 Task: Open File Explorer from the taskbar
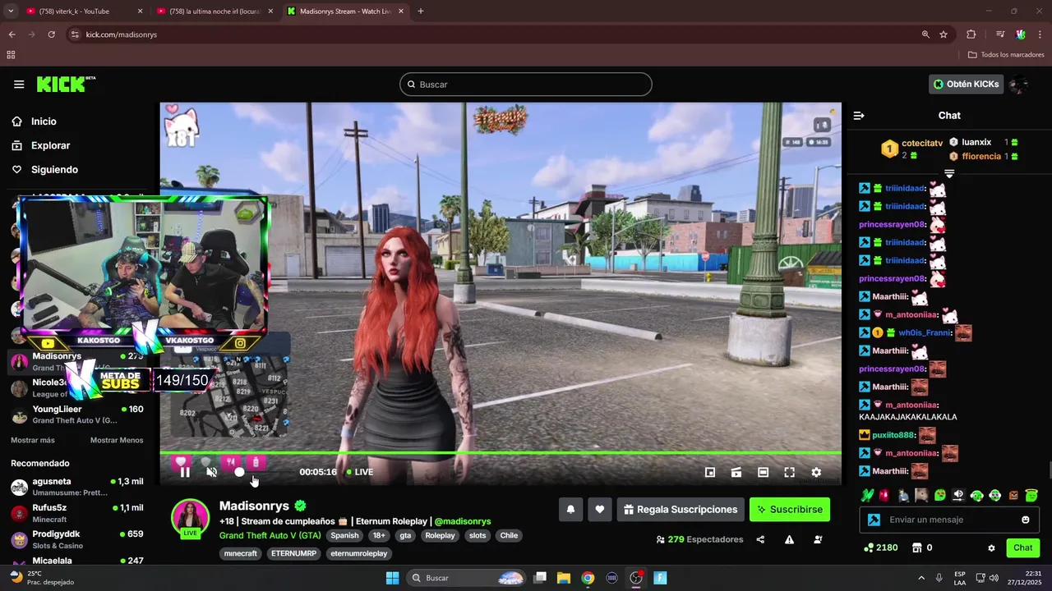pos(564,578)
